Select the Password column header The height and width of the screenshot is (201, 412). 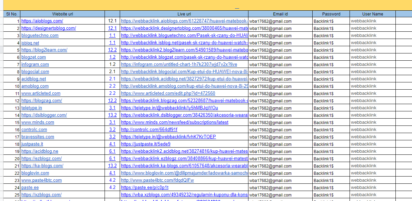pos(331,14)
